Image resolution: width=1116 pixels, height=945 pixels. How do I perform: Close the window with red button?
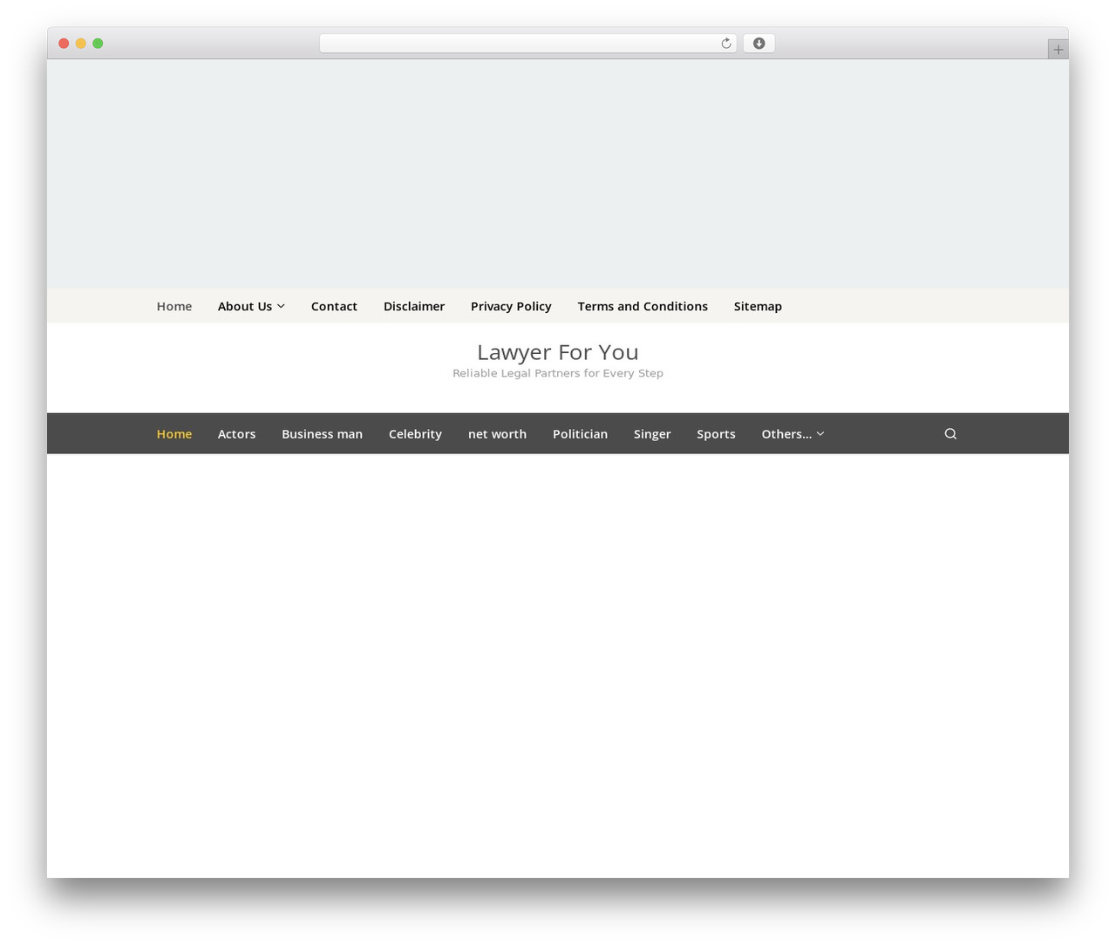[x=64, y=44]
